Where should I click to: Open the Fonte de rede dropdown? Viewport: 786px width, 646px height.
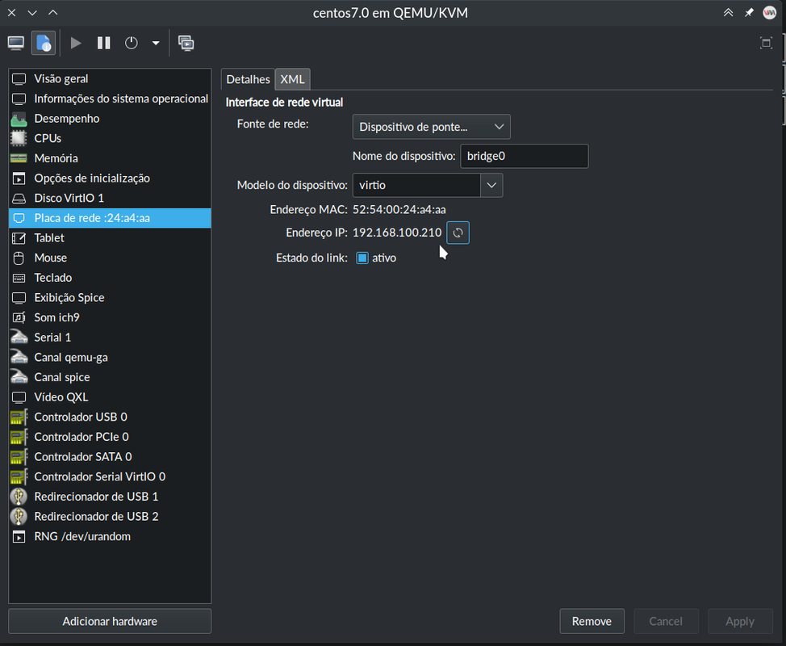(432, 127)
